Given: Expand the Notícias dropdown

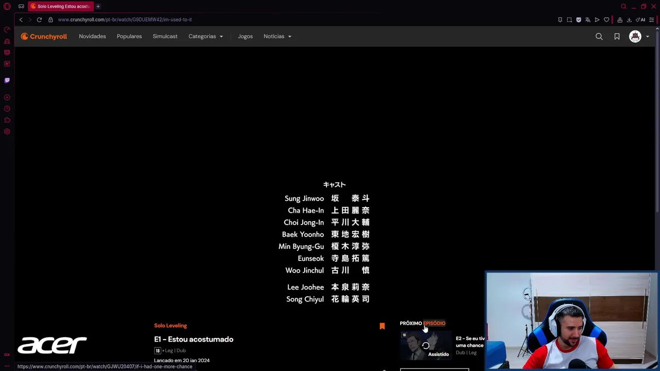Looking at the screenshot, I should pos(277,37).
